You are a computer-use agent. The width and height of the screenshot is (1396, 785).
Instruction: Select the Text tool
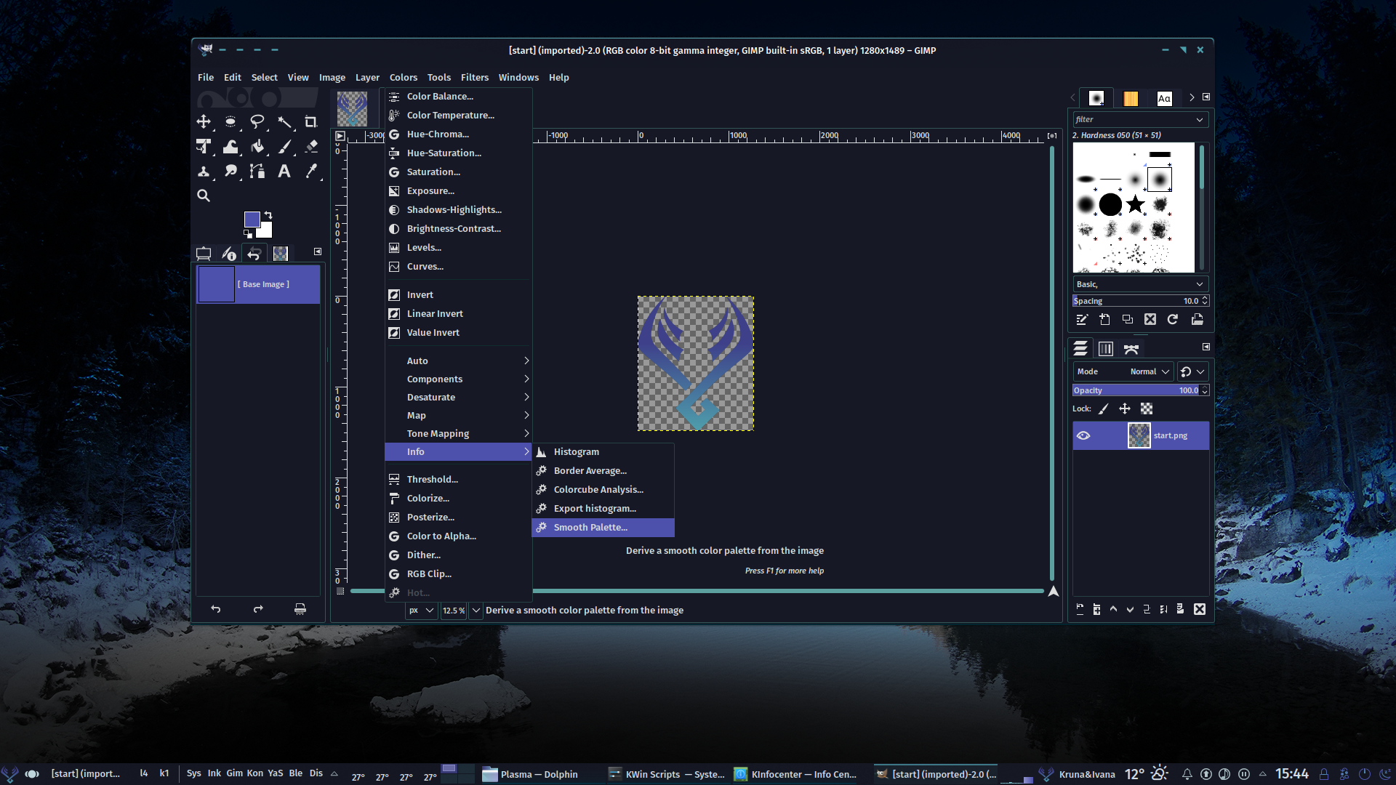284,171
